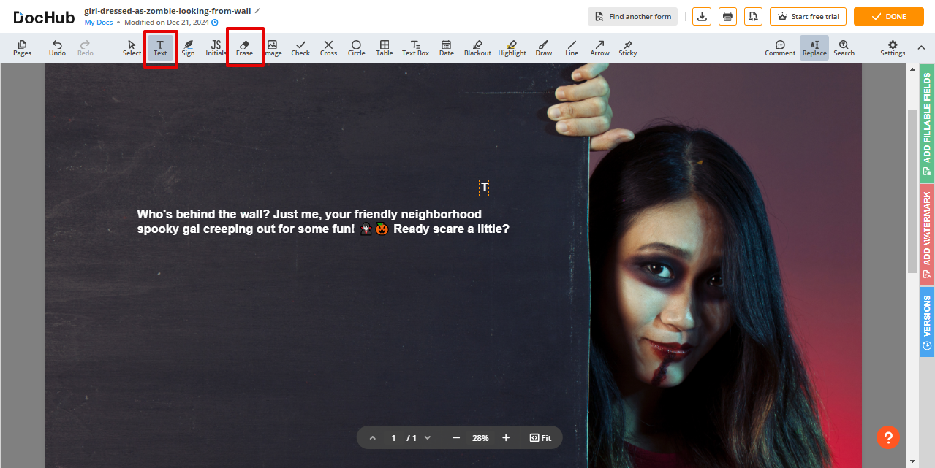Select the Highlight tool
Image resolution: width=935 pixels, height=468 pixels.
tap(512, 48)
